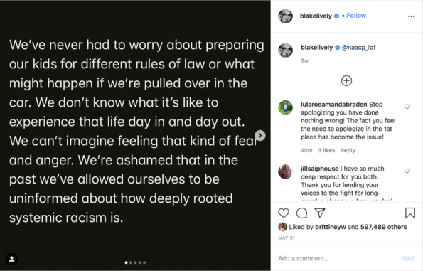Open the @naacp_ldf mention link

pos(358,48)
